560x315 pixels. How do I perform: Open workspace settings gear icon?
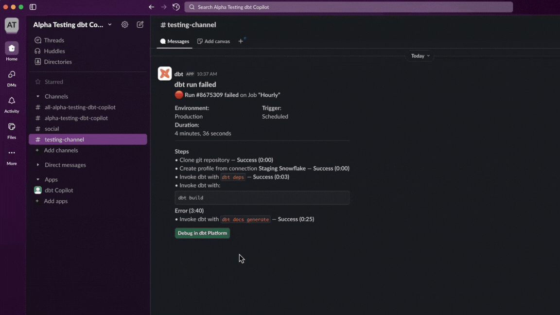124,25
